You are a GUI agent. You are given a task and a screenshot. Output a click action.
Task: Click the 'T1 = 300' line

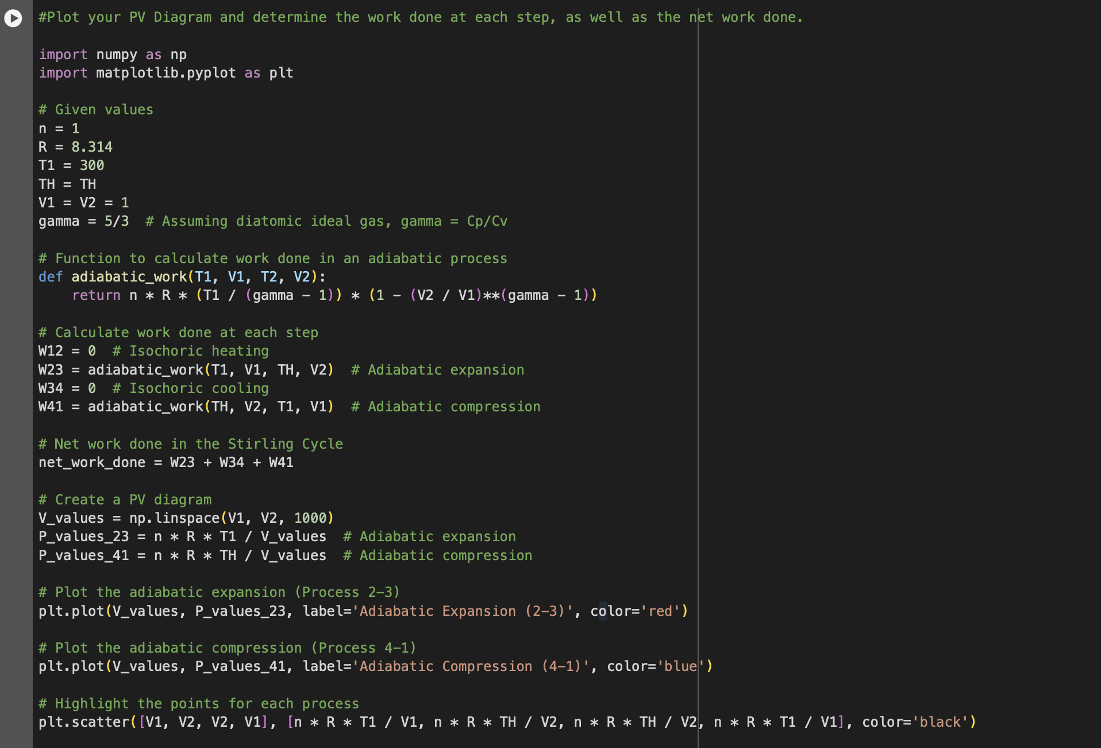coord(71,165)
